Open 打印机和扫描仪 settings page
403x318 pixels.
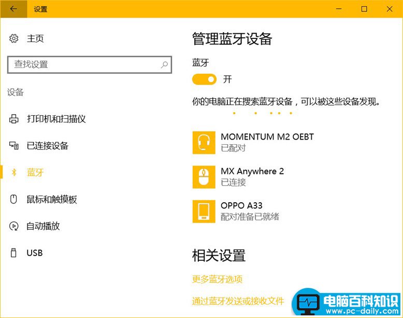point(56,119)
